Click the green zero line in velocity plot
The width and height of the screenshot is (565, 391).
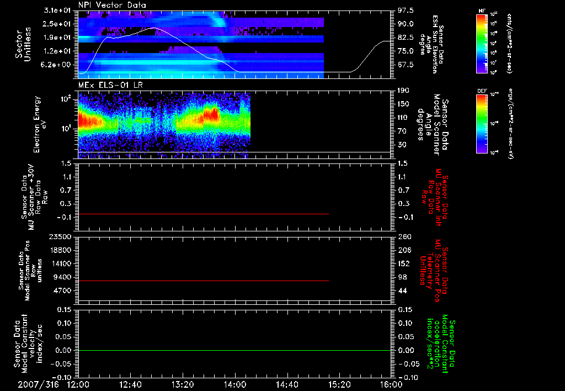[x=234, y=350]
